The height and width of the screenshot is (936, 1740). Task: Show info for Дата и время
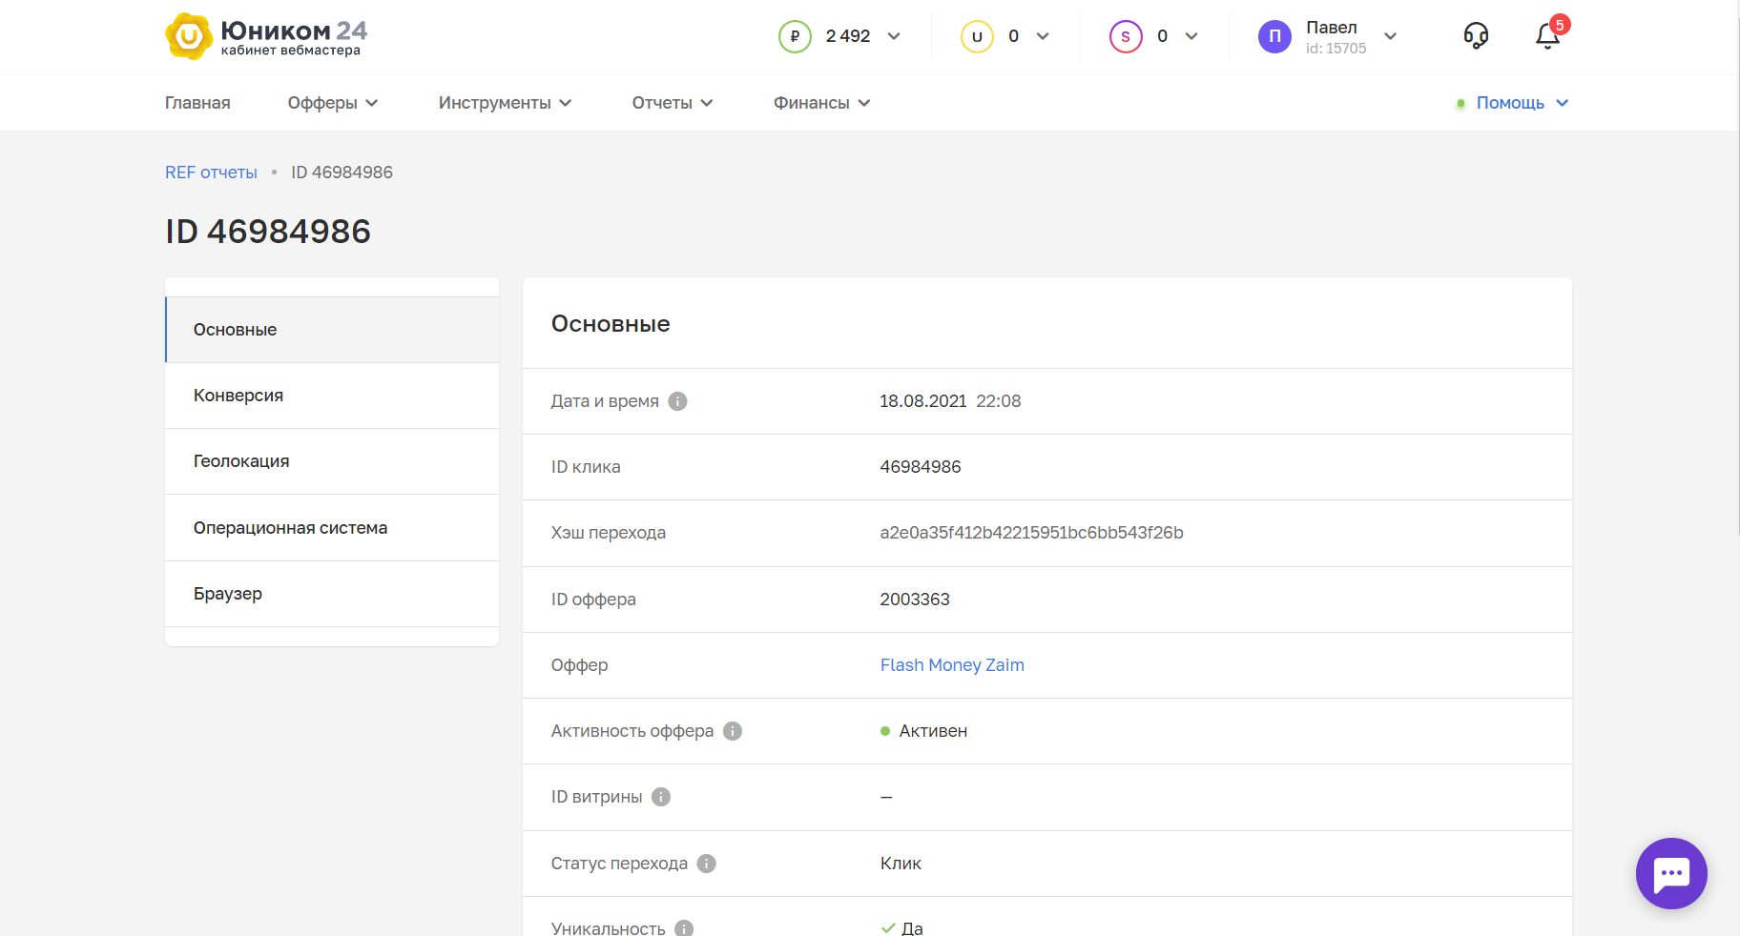(677, 401)
